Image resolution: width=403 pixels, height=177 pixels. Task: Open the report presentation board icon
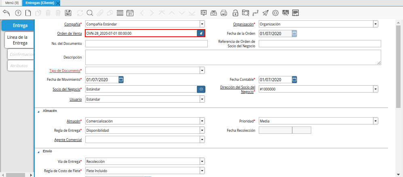pos(204,13)
